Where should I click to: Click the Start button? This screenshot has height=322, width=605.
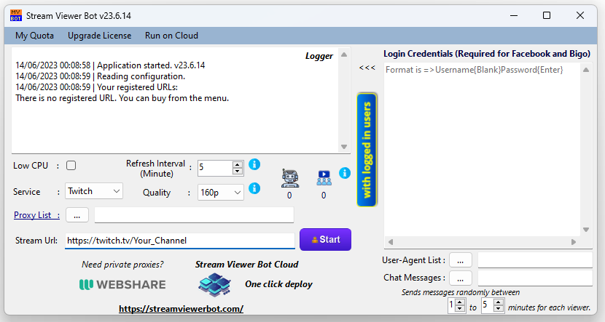click(x=325, y=239)
